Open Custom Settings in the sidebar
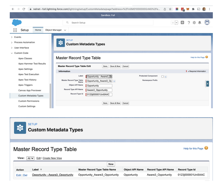The height and width of the screenshot is (182, 220). pyautogui.click(x=27, y=106)
